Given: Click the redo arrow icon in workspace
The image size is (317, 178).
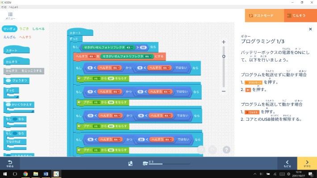Looking at the screenshot, I should 213,150.
